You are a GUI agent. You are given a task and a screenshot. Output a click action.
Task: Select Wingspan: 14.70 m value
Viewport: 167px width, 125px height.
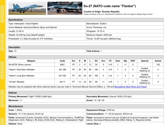(x=96, y=31)
